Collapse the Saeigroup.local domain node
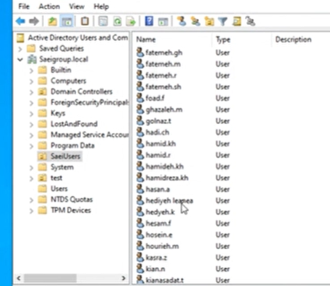Screen dimensions: 330x286 pyautogui.click(x=20, y=59)
